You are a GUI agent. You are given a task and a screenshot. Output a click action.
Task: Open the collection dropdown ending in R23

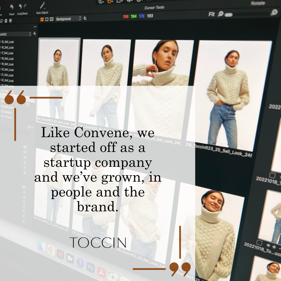pyautogui.click(x=16, y=34)
